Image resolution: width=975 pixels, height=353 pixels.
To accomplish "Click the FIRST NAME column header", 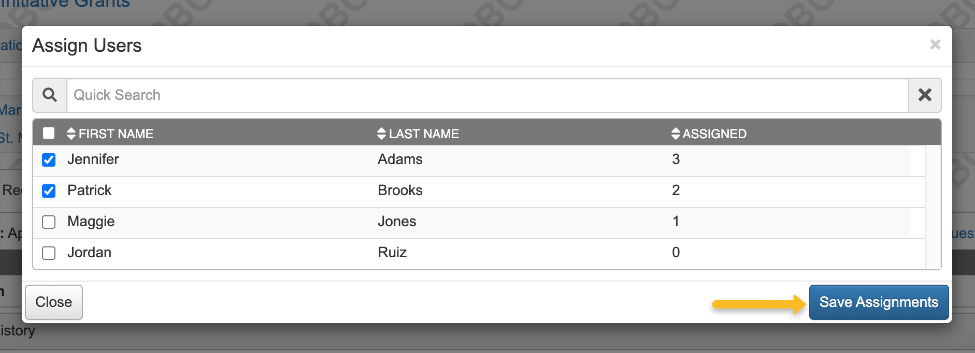I will [116, 134].
